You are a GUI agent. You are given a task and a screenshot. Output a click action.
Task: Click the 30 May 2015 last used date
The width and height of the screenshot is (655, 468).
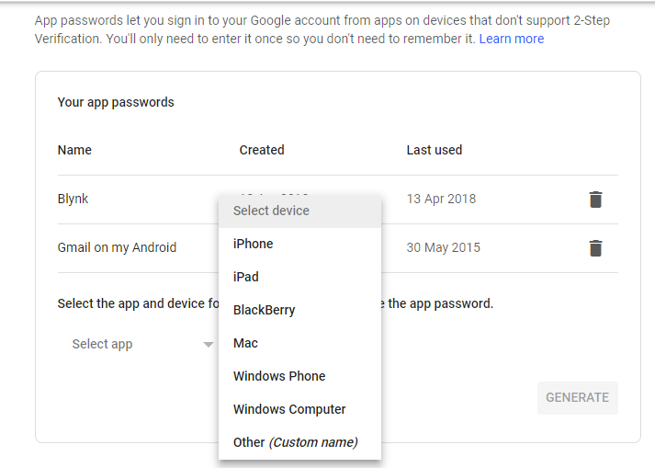tap(444, 247)
